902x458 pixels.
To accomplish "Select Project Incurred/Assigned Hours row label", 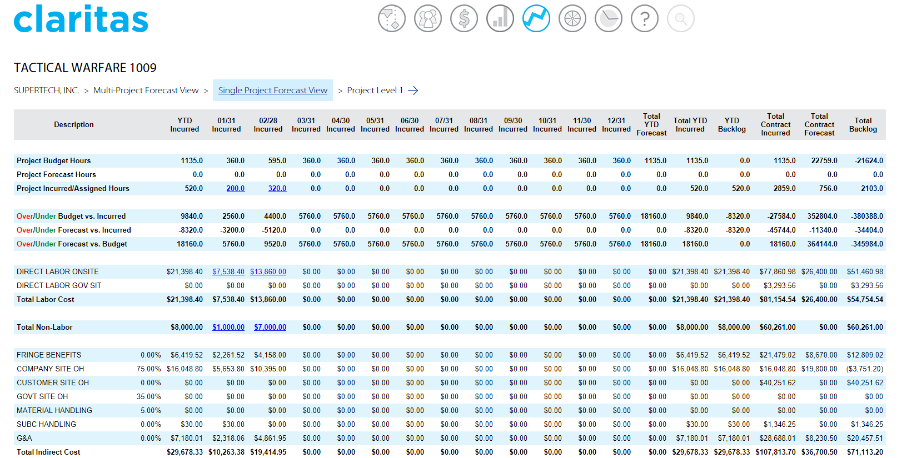I will click(73, 188).
